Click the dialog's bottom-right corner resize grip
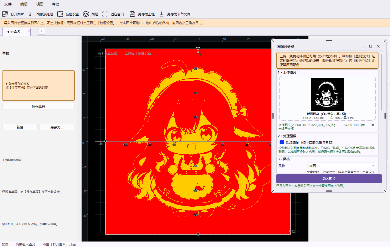 click(385, 191)
